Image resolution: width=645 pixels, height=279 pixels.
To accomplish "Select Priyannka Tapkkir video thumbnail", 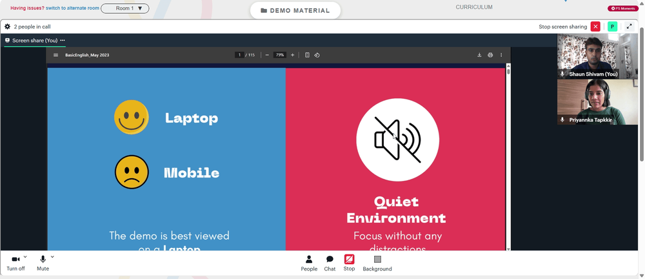I will pos(597,102).
